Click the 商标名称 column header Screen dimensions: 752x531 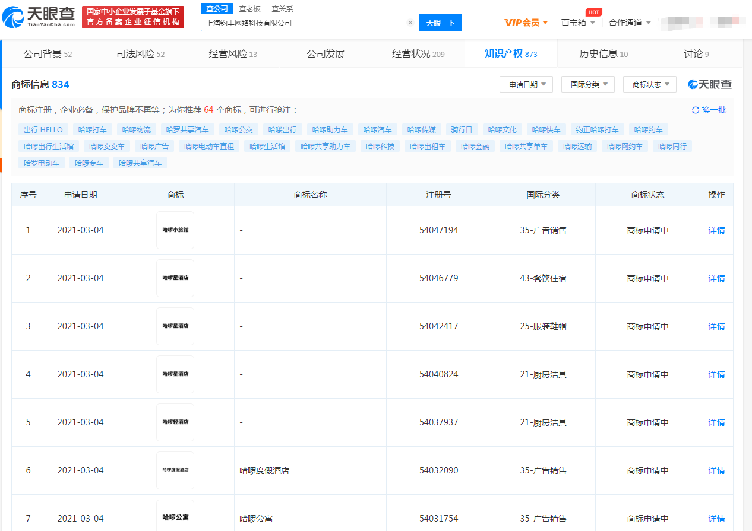click(310, 195)
